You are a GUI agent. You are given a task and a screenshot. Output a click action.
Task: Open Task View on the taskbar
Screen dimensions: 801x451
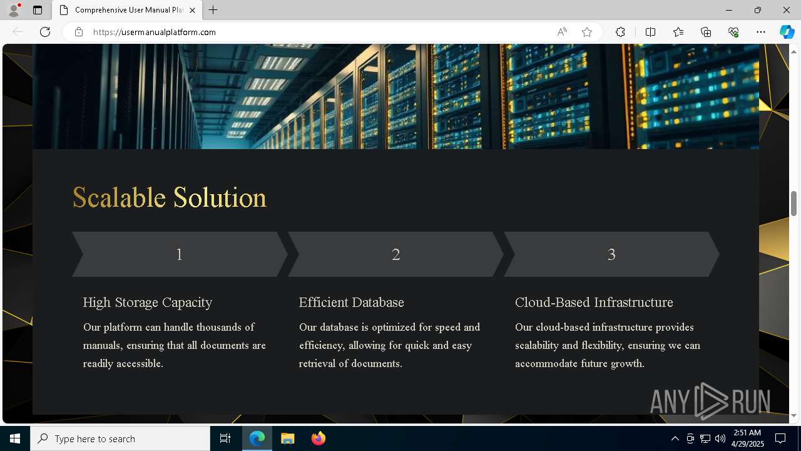click(x=225, y=438)
